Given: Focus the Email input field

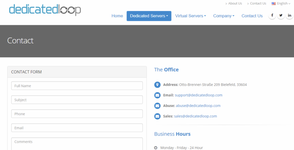Looking at the screenshot, I should [77, 128].
